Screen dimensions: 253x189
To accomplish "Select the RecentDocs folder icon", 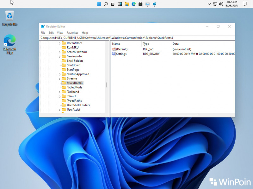I will pyautogui.click(x=64, y=43).
